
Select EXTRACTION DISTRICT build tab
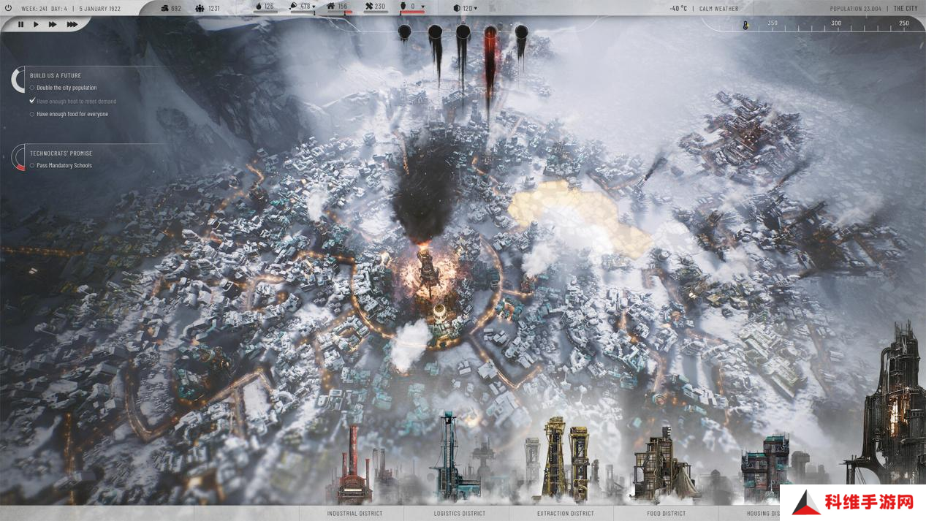pyautogui.click(x=565, y=514)
